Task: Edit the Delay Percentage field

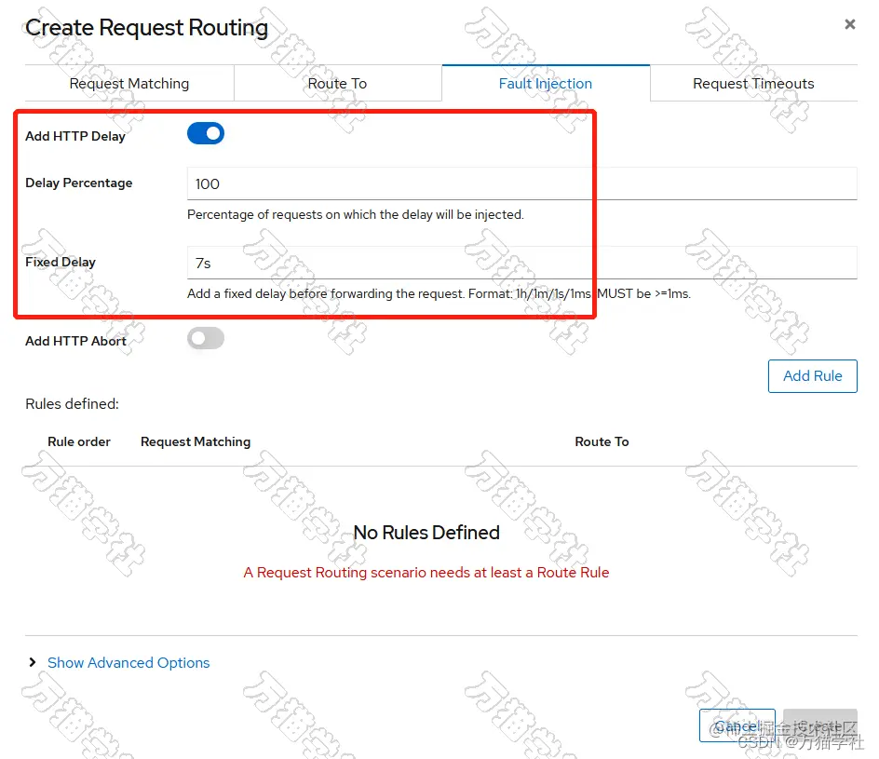Action: [521, 183]
